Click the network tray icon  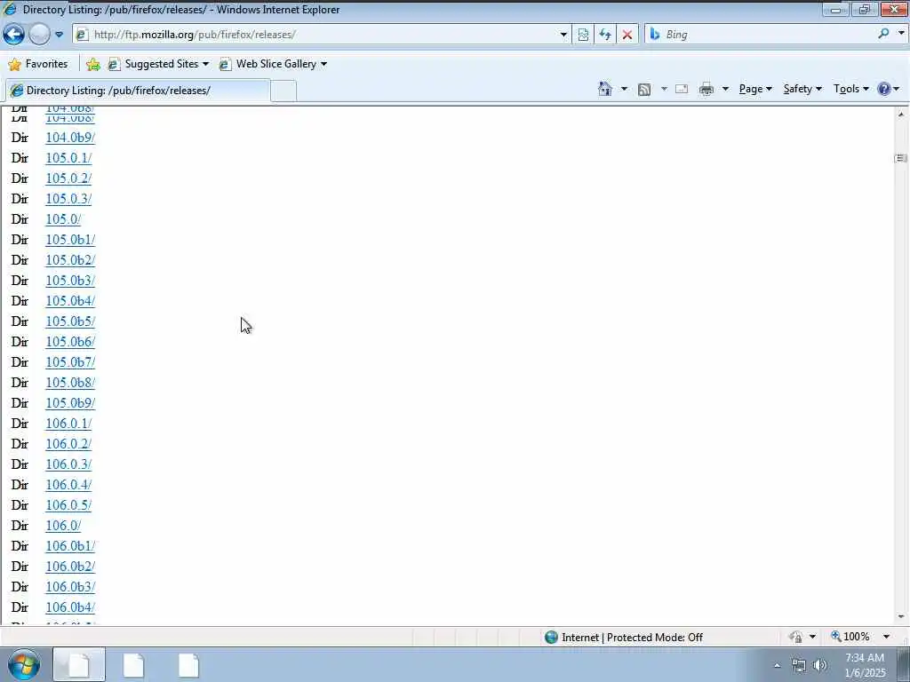tap(799, 665)
